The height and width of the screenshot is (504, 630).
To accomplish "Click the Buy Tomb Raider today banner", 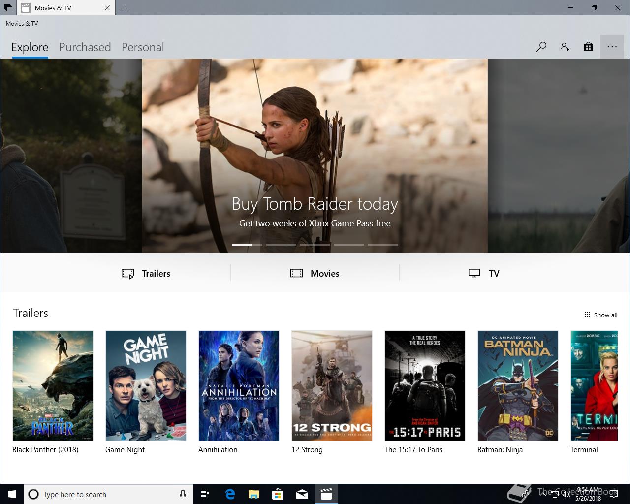I will coord(315,156).
